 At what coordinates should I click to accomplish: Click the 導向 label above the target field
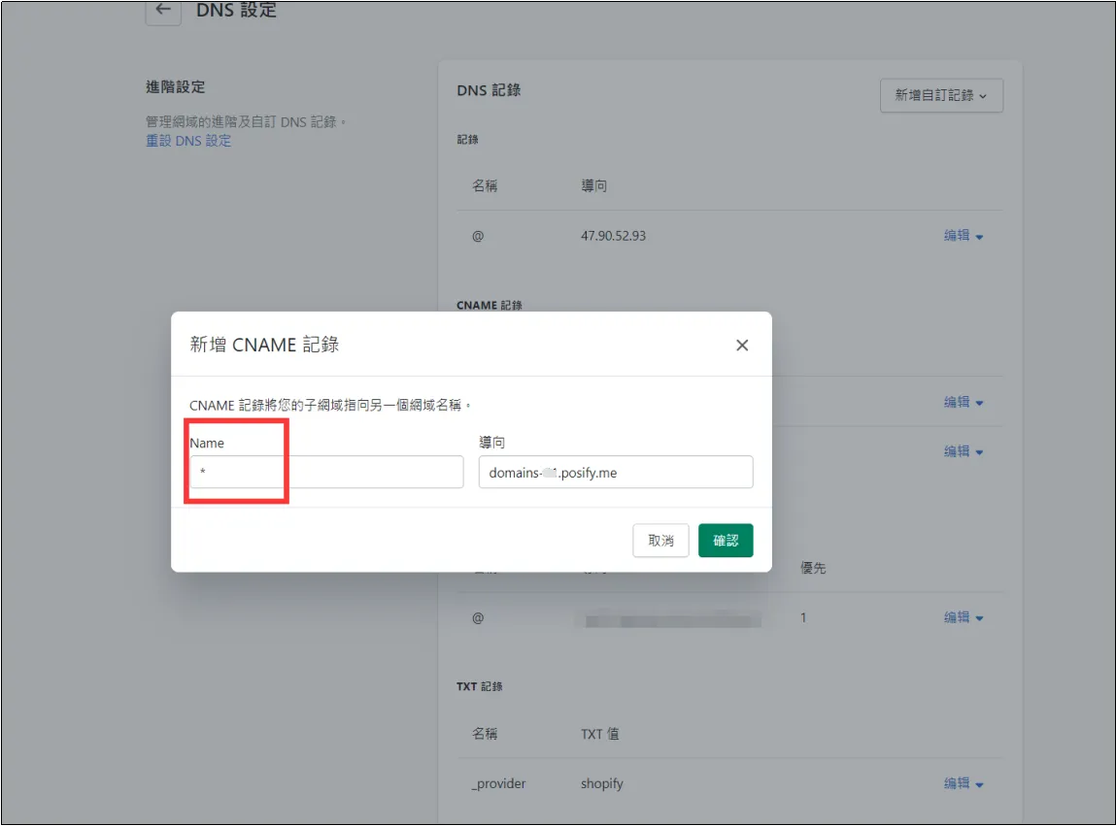click(491, 443)
